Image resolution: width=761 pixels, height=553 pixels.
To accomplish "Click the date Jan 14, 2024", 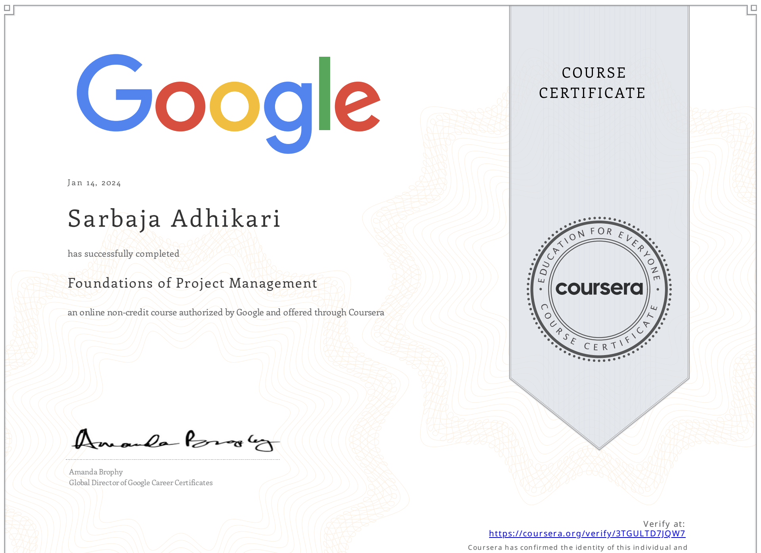I will (94, 183).
